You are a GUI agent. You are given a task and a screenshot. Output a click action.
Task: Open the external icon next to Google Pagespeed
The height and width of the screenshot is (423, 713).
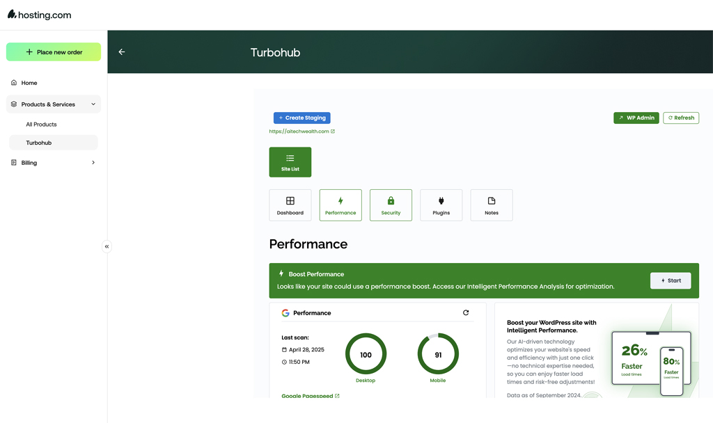[337, 396]
